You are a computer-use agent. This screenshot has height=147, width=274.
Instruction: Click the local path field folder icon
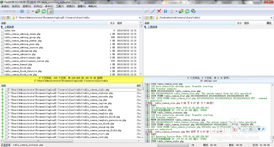point(13,18)
